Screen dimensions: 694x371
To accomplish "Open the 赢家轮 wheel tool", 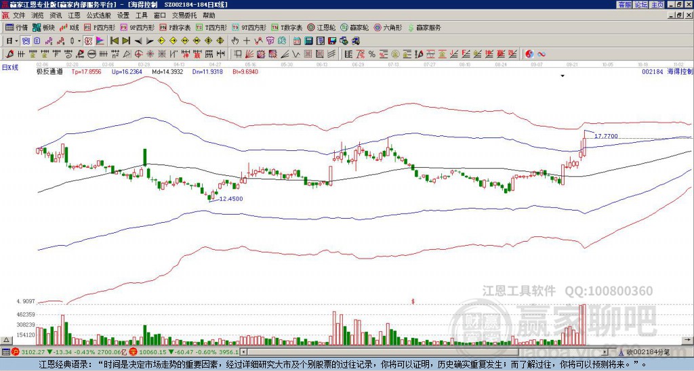I will pos(354,27).
